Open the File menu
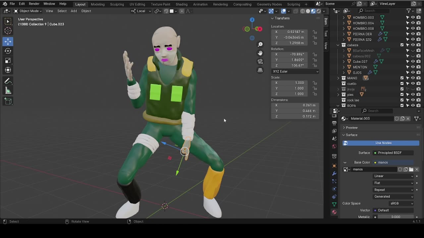Image resolution: width=424 pixels, height=238 pixels. click(x=12, y=4)
